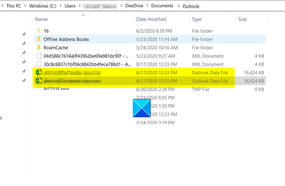This screenshot has width=285, height=186.
Task: Select the RoamCache folder name
Action: point(56,48)
